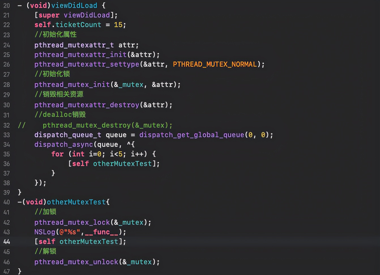Screen dimensions: 380x275
Task: Click the number 15 assigned to ticketCount
Action: (x=118, y=25)
